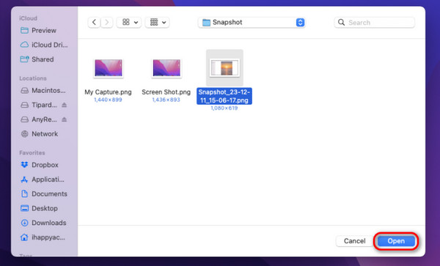Click the Dropbox logo icon
440x266 pixels.
[x=24, y=165]
